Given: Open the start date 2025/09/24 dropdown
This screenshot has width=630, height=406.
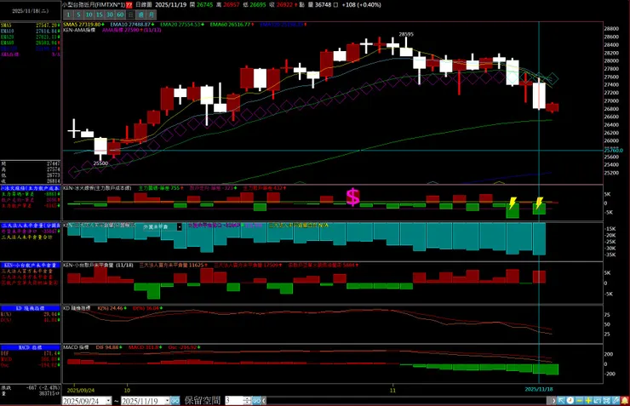Looking at the screenshot, I should point(108,401).
